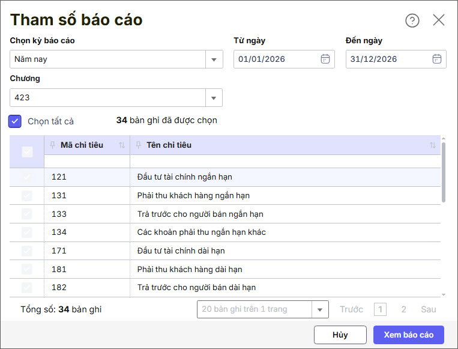Go to page 2 of records
This screenshot has height=349, width=458.
pos(403,309)
